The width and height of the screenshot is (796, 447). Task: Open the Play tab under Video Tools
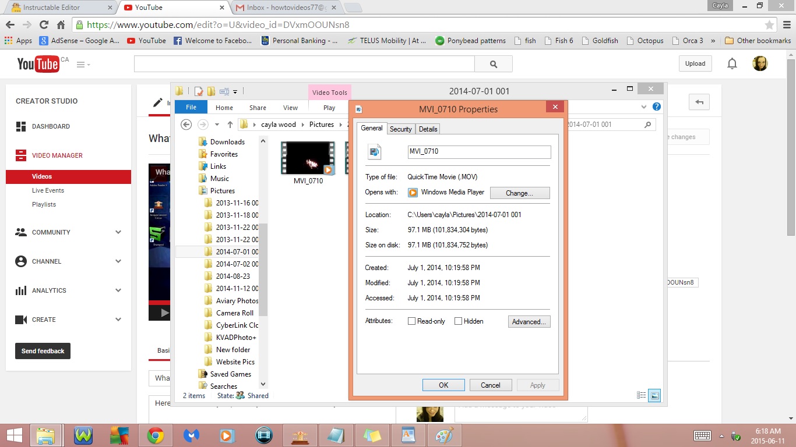pos(329,108)
